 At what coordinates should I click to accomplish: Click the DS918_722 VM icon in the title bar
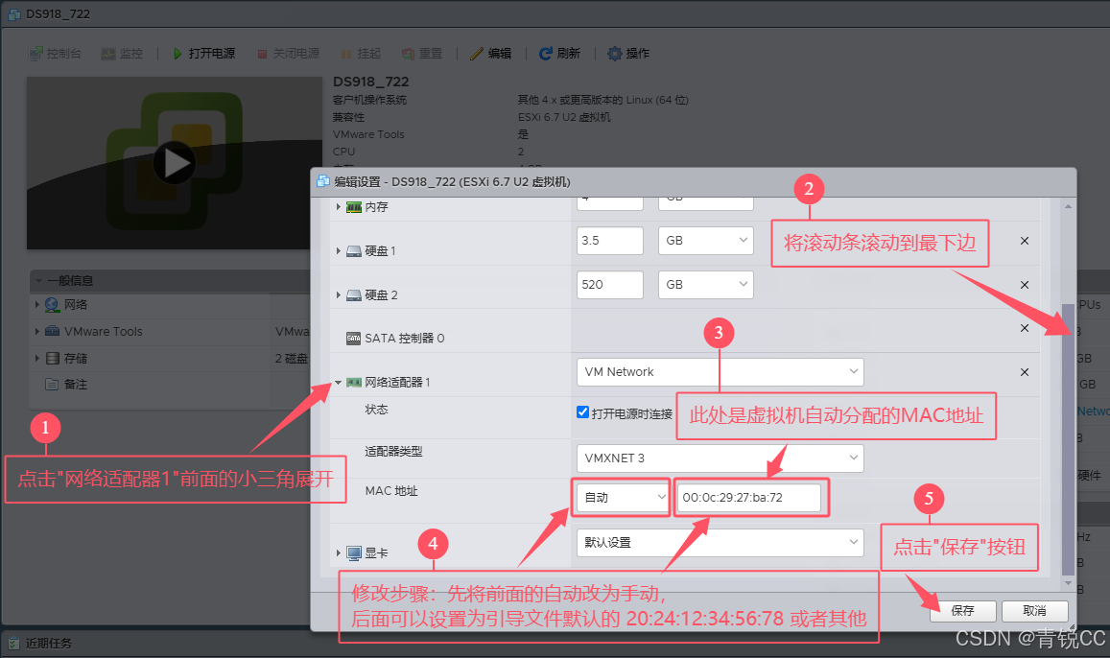coord(14,13)
